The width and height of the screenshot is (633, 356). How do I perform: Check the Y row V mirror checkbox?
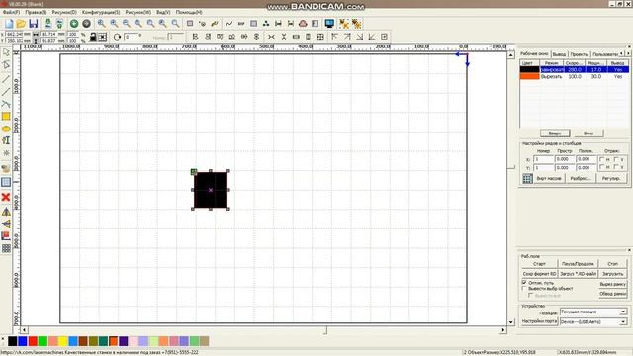(x=616, y=167)
